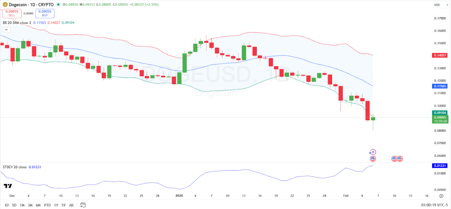This screenshot has width=451, height=209.
Task: Open the TradingView logo link
Action: (x=8, y=186)
